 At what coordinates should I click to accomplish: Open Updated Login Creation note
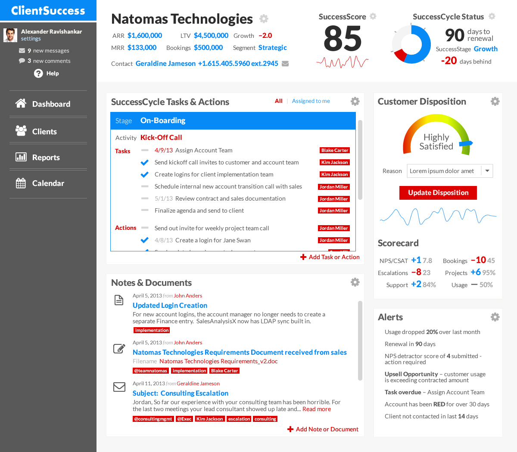tap(170, 305)
